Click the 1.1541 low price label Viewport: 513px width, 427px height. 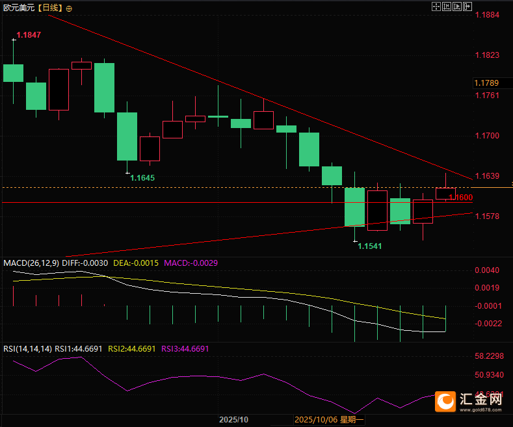pos(370,246)
